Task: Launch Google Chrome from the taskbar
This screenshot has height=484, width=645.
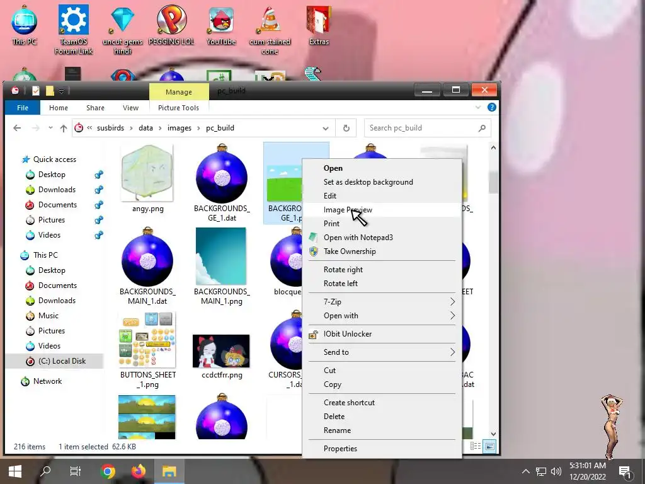Action: click(x=108, y=471)
